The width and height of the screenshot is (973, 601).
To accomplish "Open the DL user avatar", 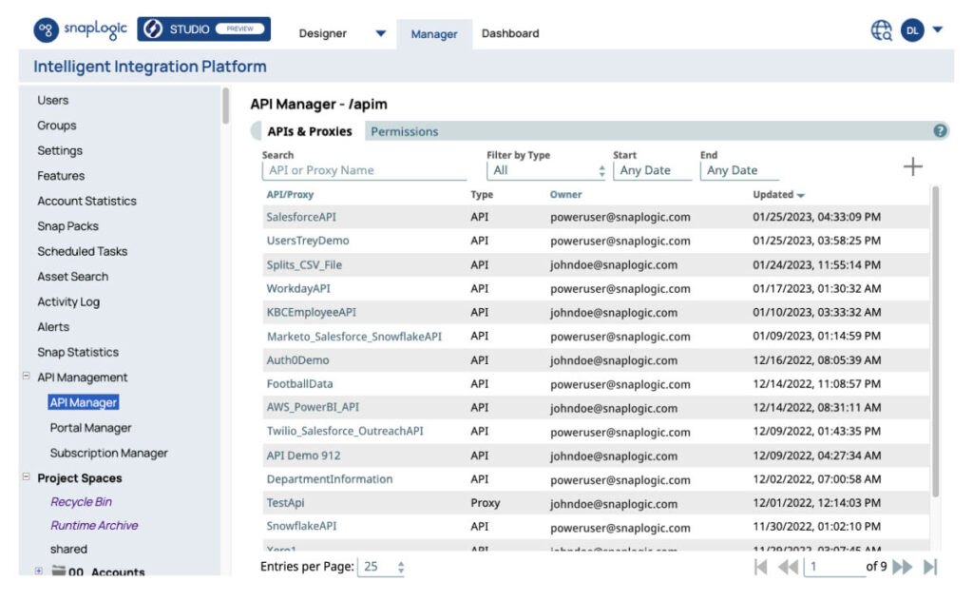I will (913, 29).
